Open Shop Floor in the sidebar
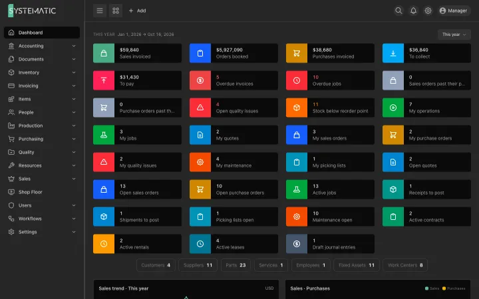This screenshot has height=299, width=479. click(x=42, y=192)
